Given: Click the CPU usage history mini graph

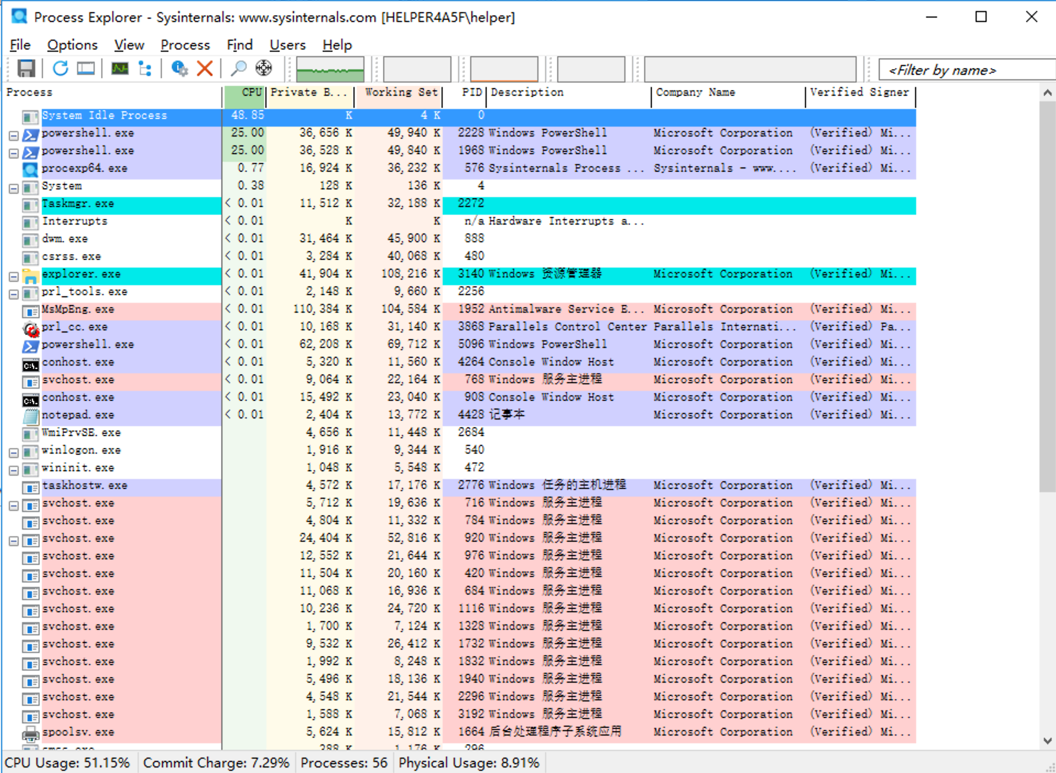Looking at the screenshot, I should point(330,69).
